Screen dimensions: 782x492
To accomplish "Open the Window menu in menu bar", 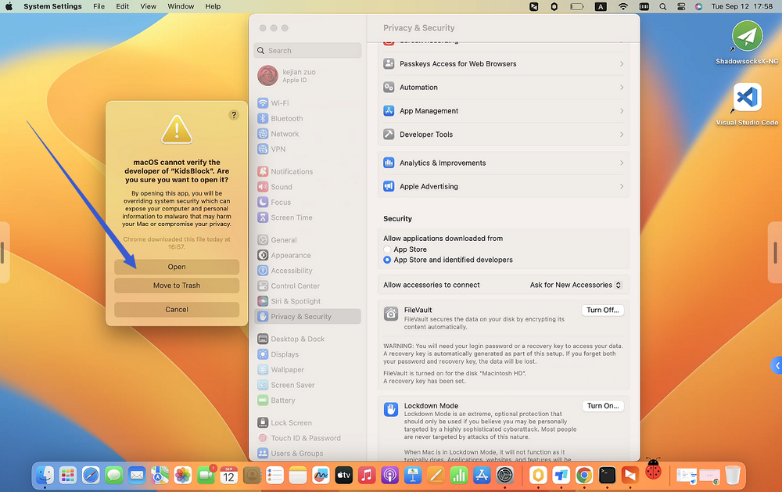I will coord(181,6).
